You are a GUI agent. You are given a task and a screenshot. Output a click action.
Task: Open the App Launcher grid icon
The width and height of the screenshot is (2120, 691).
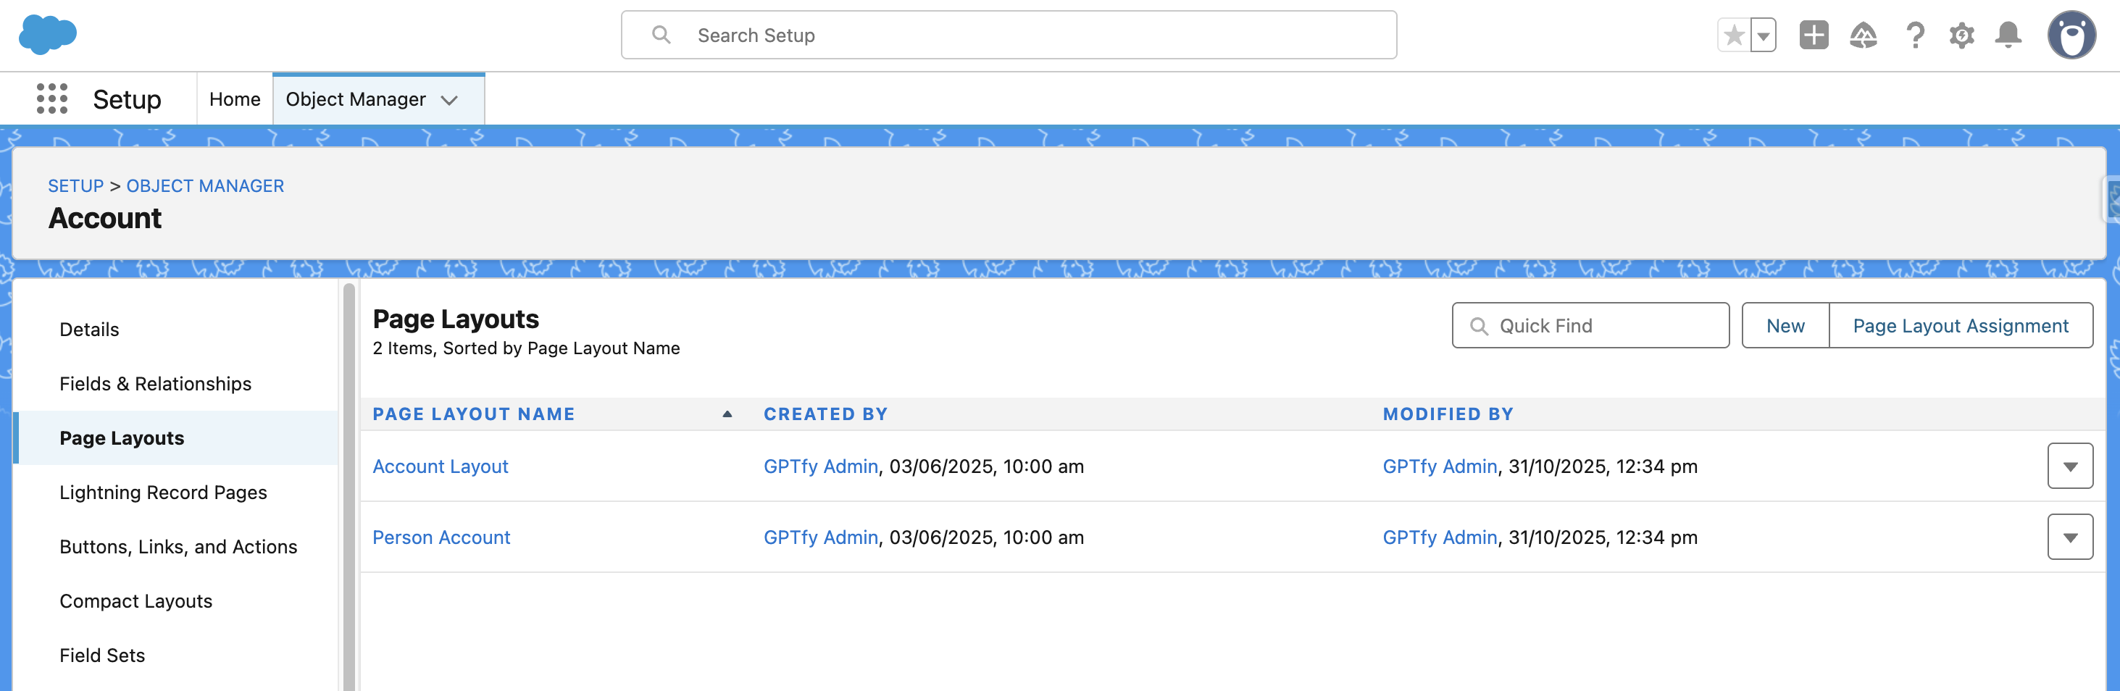click(52, 99)
